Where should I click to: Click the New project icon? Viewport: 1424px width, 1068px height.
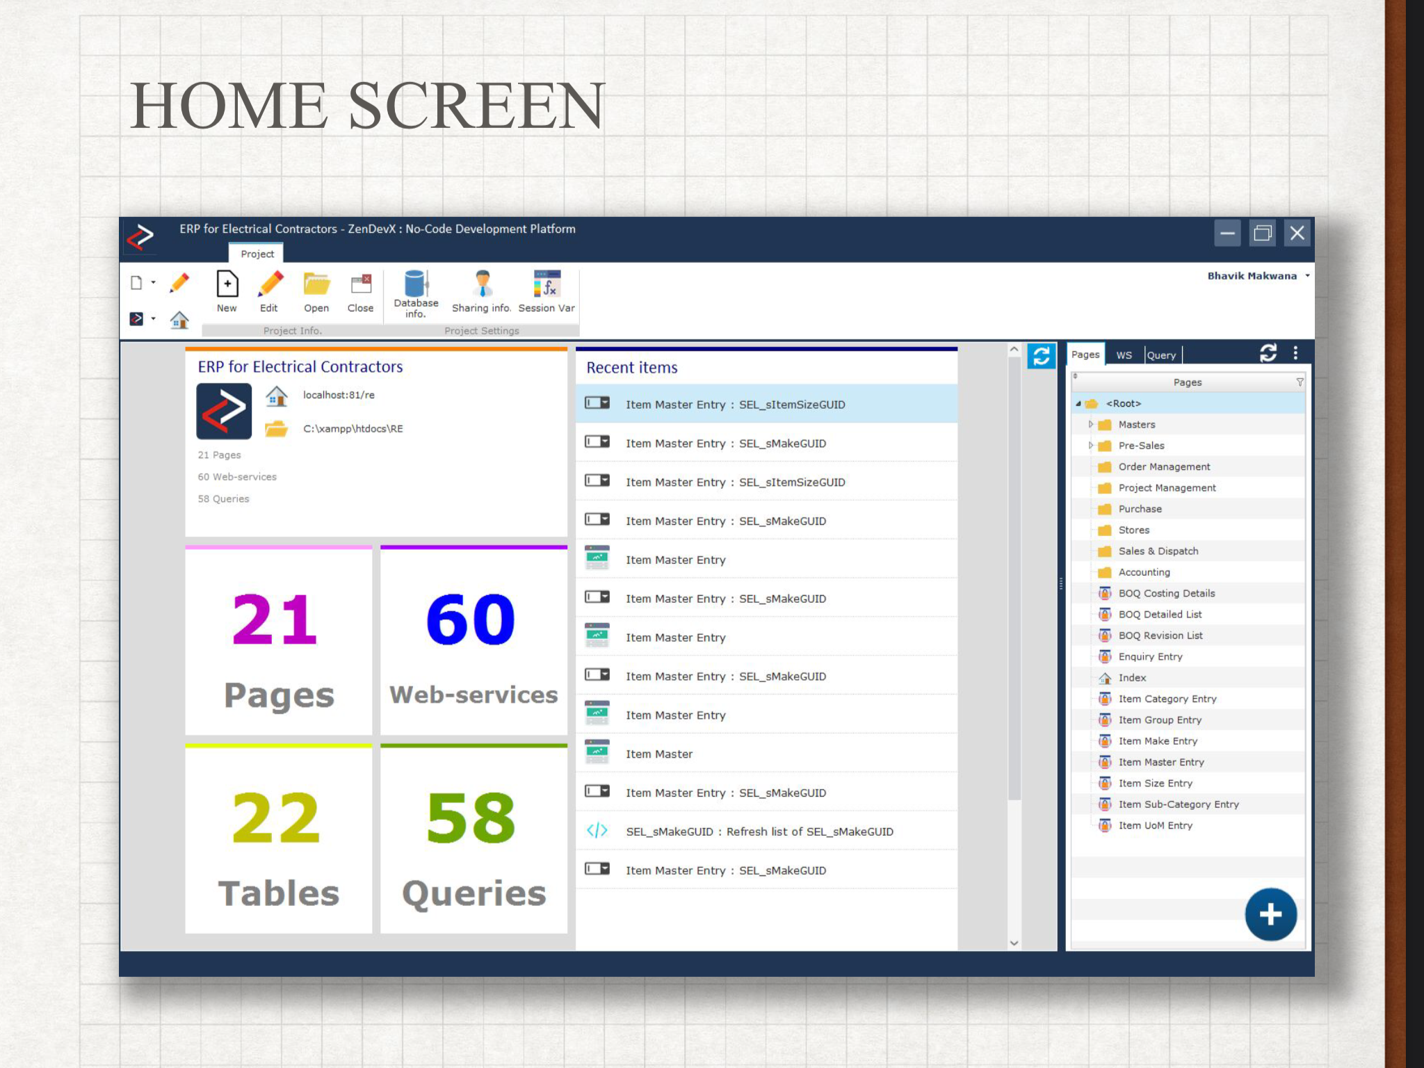[x=227, y=285]
